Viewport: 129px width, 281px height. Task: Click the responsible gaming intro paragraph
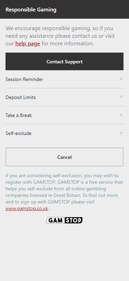pos(60,36)
